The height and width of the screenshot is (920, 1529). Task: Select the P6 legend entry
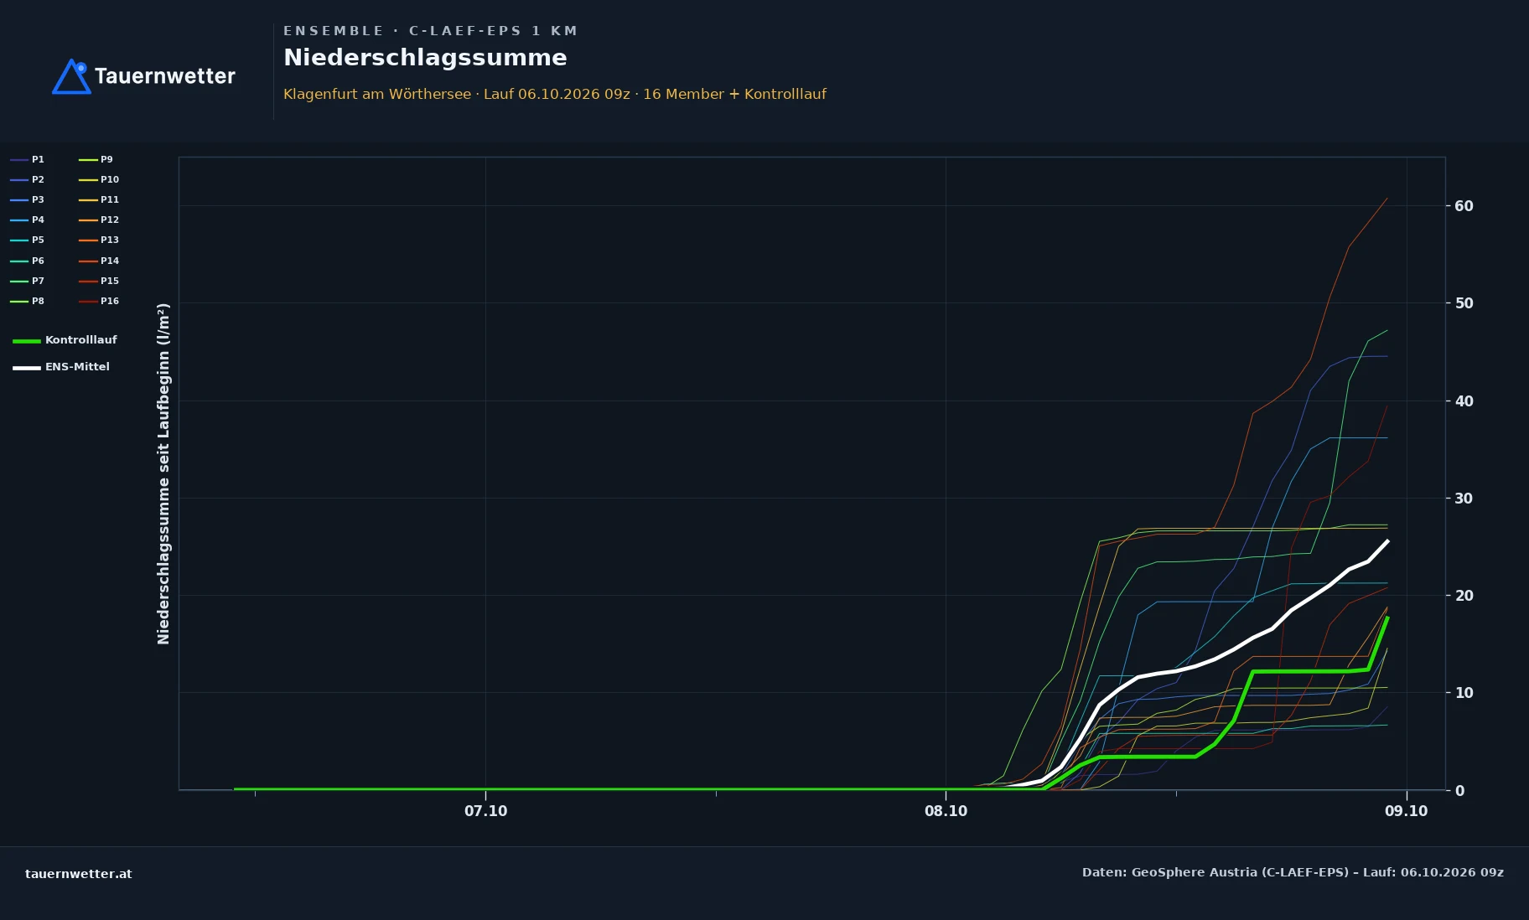click(x=28, y=261)
